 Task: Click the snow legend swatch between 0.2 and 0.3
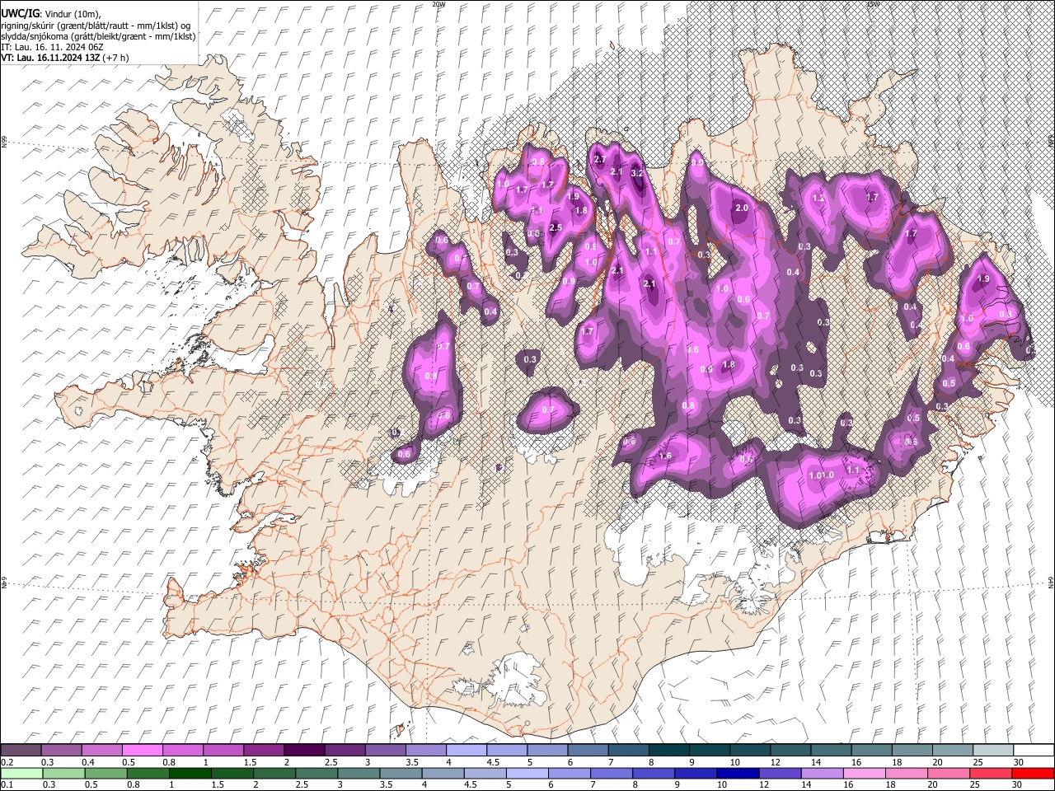point(21,751)
